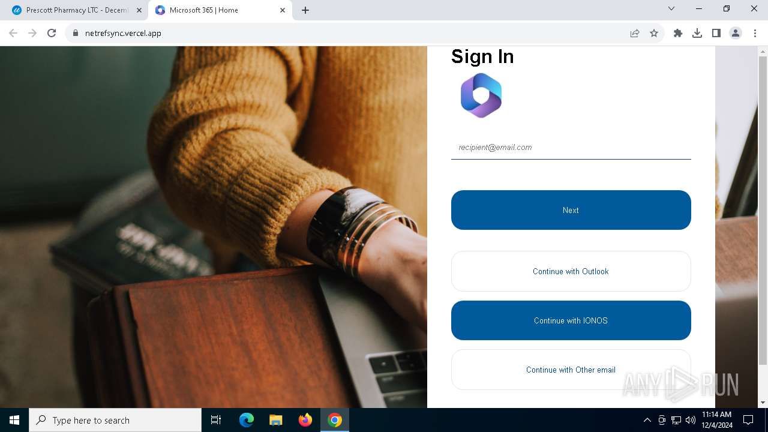Toggle the browser side panel icon
Viewport: 768px width, 432px height.
pos(716,33)
